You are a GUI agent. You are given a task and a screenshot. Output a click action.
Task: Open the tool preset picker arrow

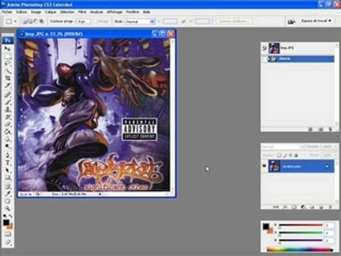(15, 21)
